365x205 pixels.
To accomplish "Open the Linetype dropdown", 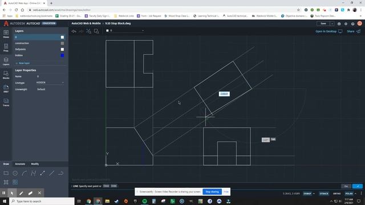I will [50, 83].
